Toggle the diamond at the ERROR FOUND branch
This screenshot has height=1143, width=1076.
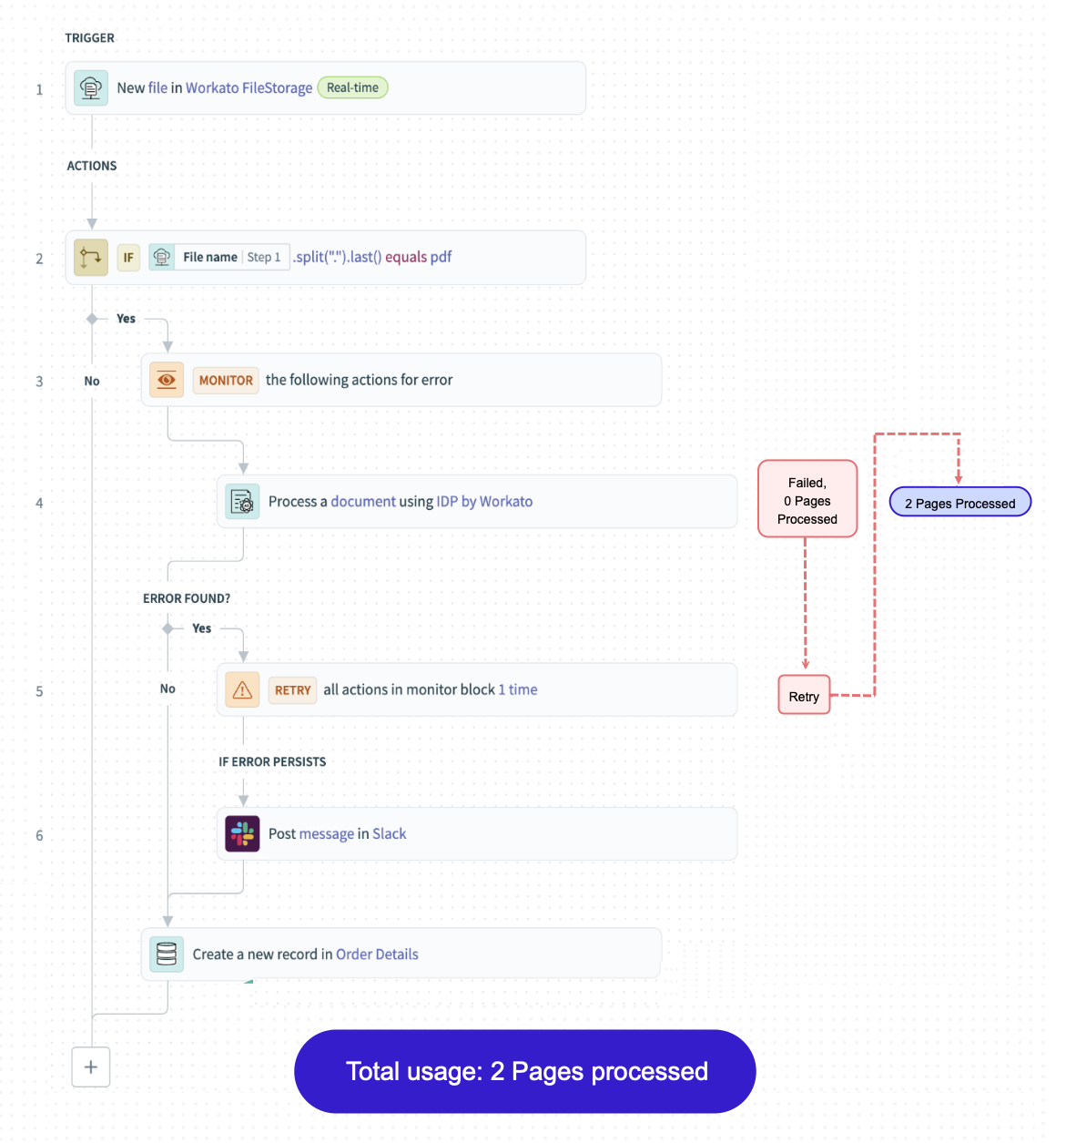[167, 628]
